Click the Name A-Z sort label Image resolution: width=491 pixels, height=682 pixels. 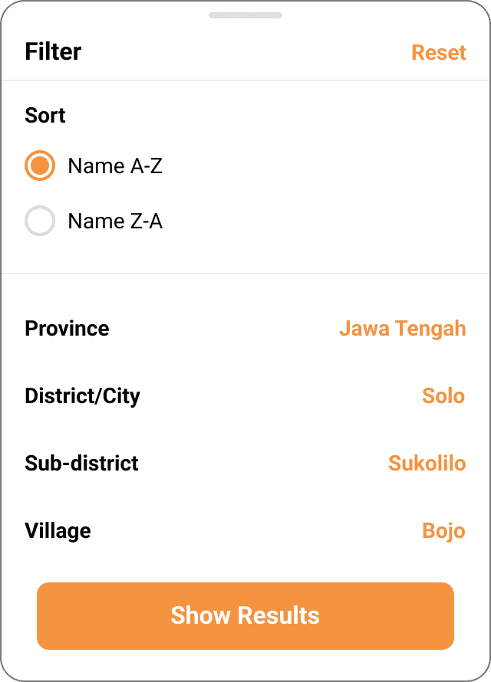(x=115, y=166)
